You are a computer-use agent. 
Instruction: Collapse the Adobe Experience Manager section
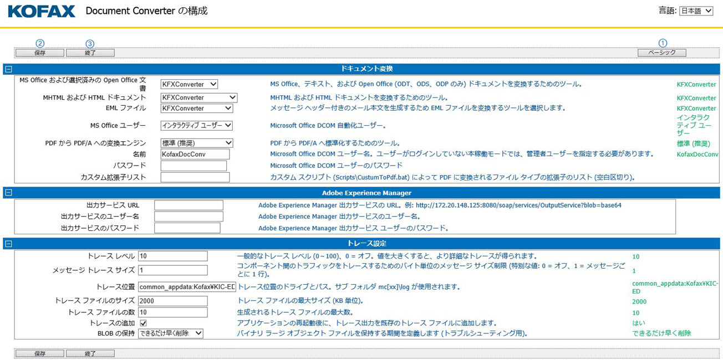click(8, 193)
